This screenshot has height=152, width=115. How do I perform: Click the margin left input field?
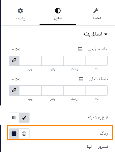30,61
